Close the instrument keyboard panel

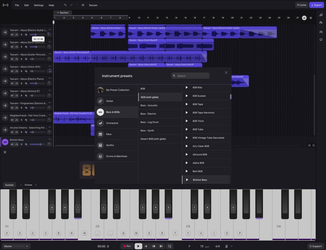pos(5,152)
